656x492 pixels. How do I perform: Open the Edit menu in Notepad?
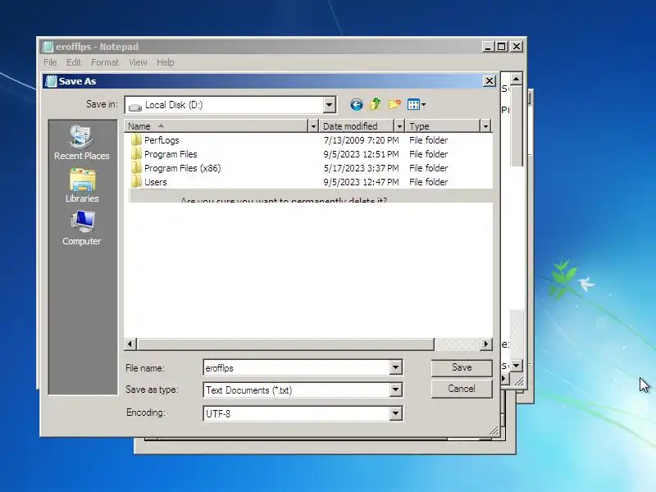(x=74, y=62)
